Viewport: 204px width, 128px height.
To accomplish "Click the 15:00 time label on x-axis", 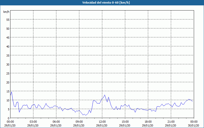I will click(125, 122).
